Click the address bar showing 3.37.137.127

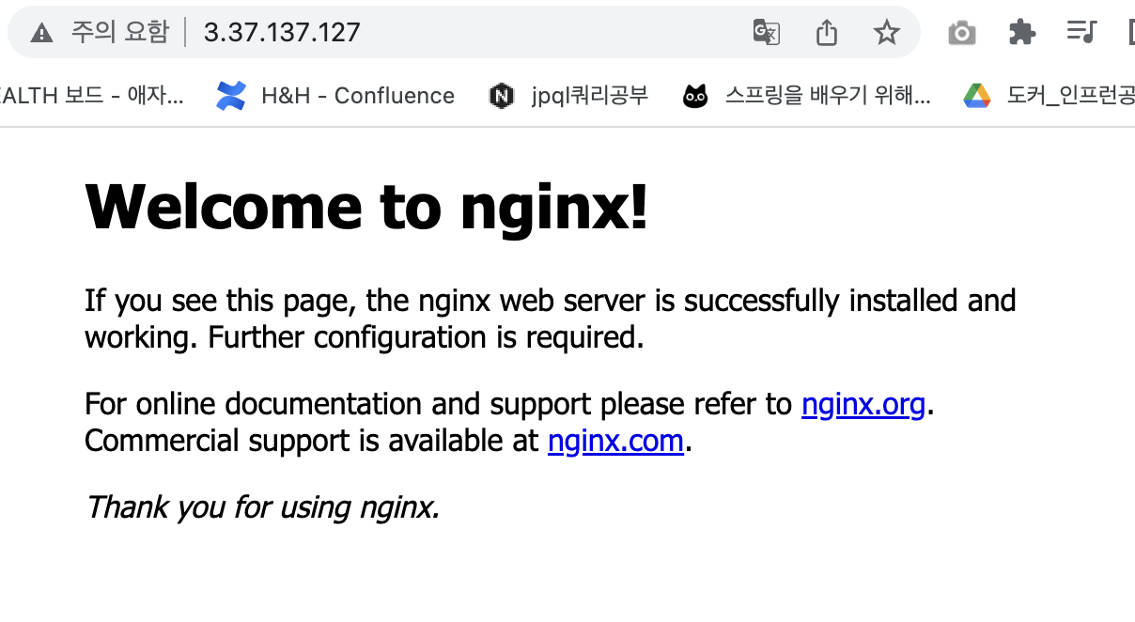tap(462, 33)
